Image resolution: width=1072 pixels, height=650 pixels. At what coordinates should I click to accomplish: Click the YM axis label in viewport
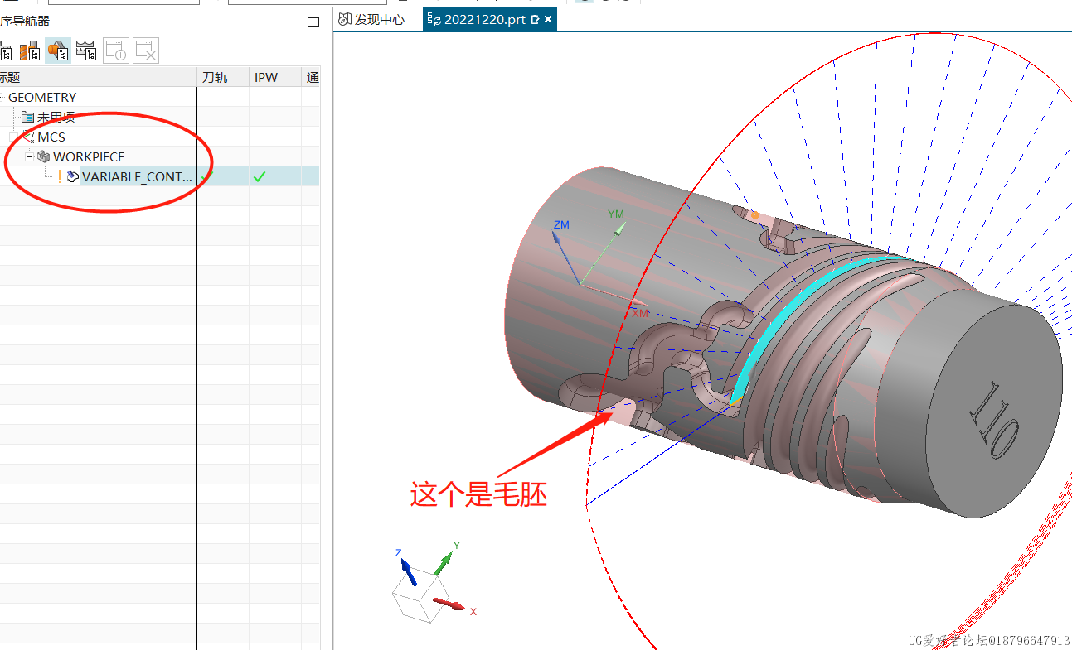point(615,214)
